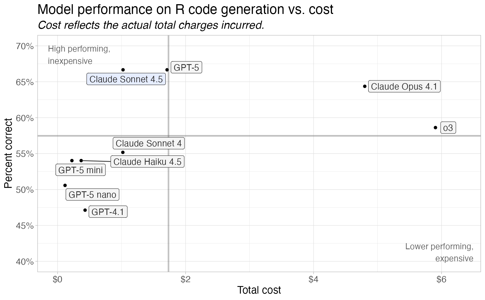The width and height of the screenshot is (485, 300).
Task: Click the GPT-5 nano label box
Action: click(x=92, y=195)
